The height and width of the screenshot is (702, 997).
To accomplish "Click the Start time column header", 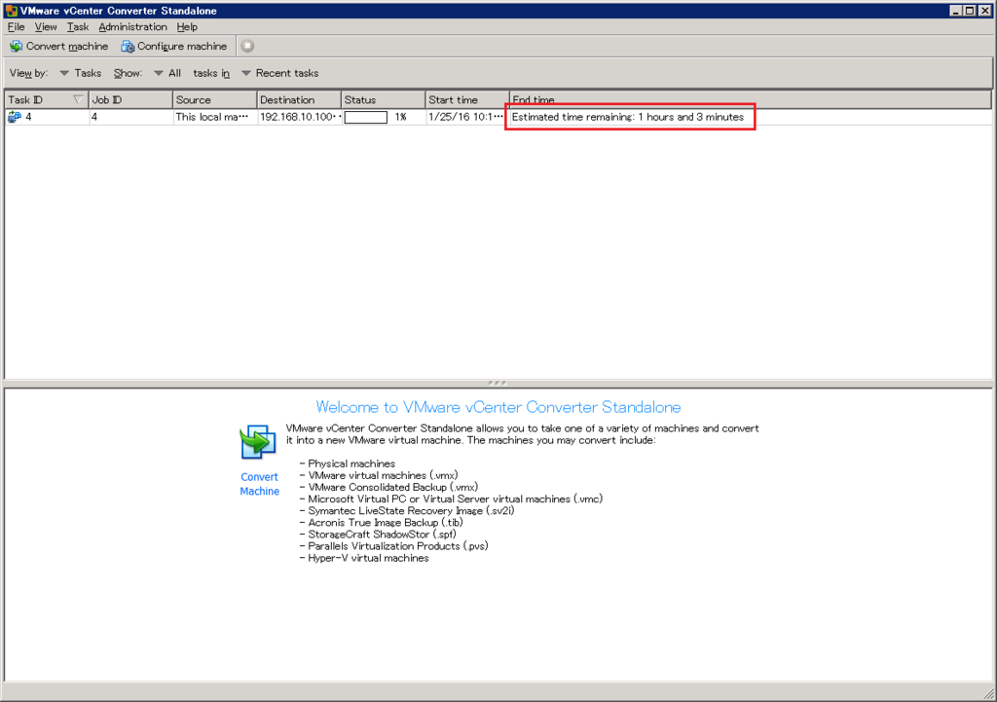I will (x=467, y=100).
